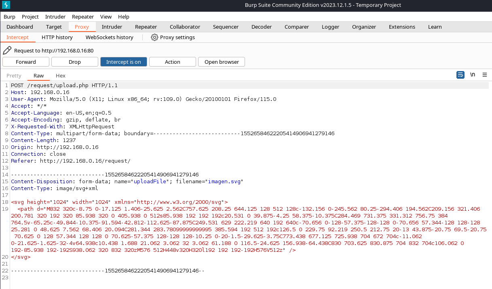Switch to the WebSockets history sub-tab
Viewport: 492px width, 289px height.
(110, 37)
